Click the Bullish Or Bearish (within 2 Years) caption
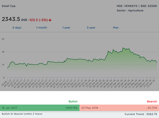The height and width of the screenshot is (118, 159). [22, 114]
